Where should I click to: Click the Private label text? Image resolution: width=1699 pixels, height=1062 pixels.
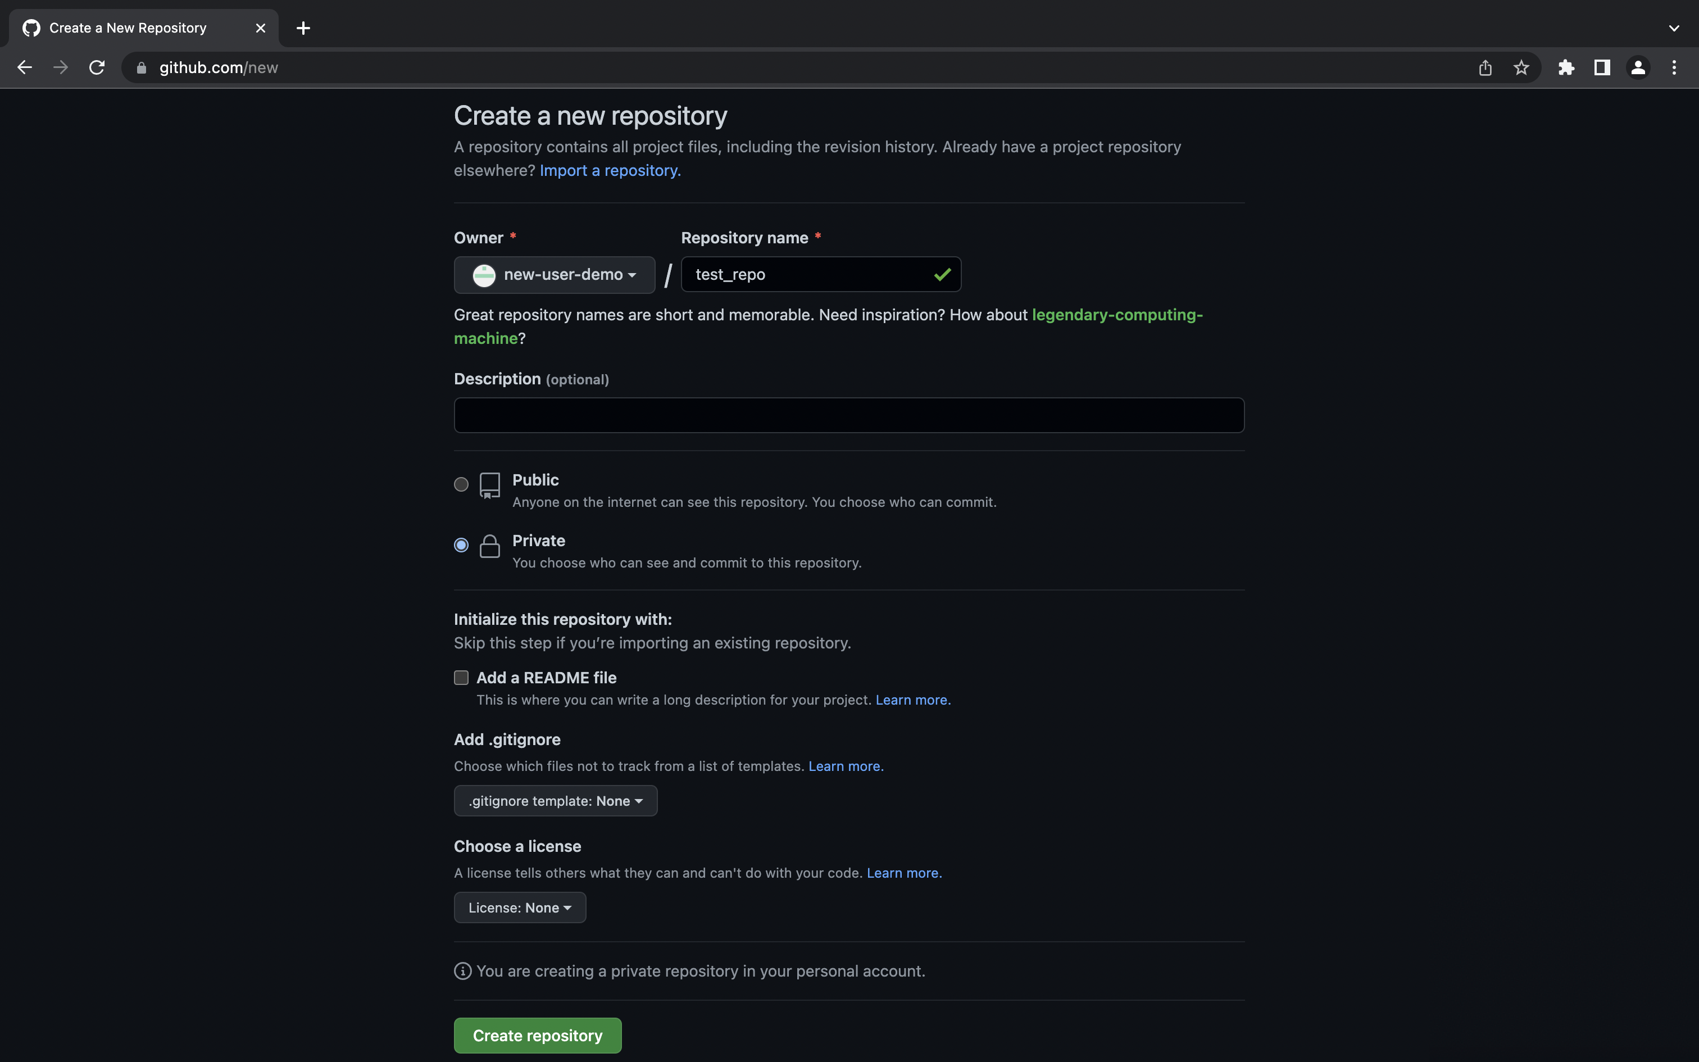pyautogui.click(x=538, y=541)
